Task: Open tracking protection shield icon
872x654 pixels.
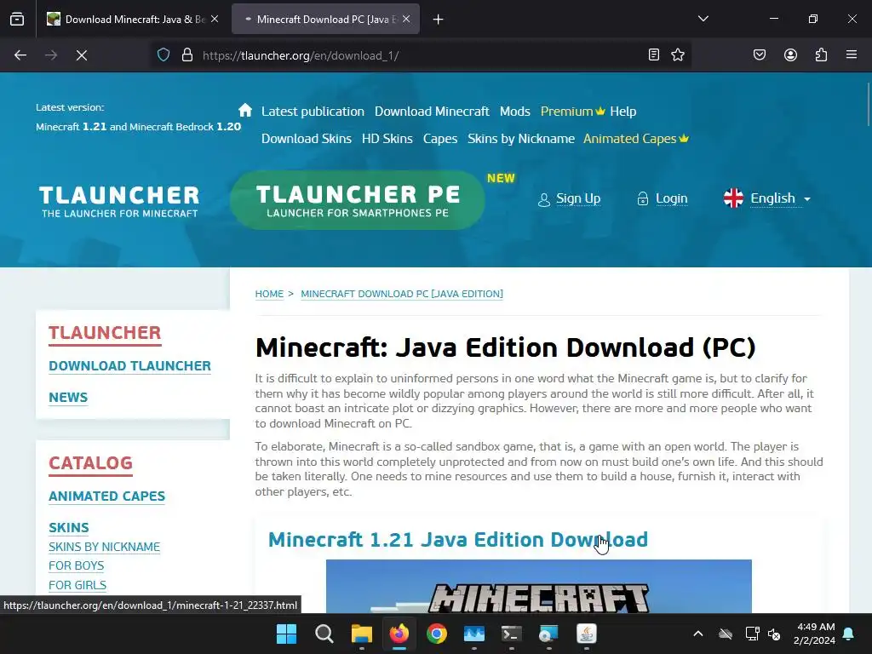Action: [x=163, y=54]
